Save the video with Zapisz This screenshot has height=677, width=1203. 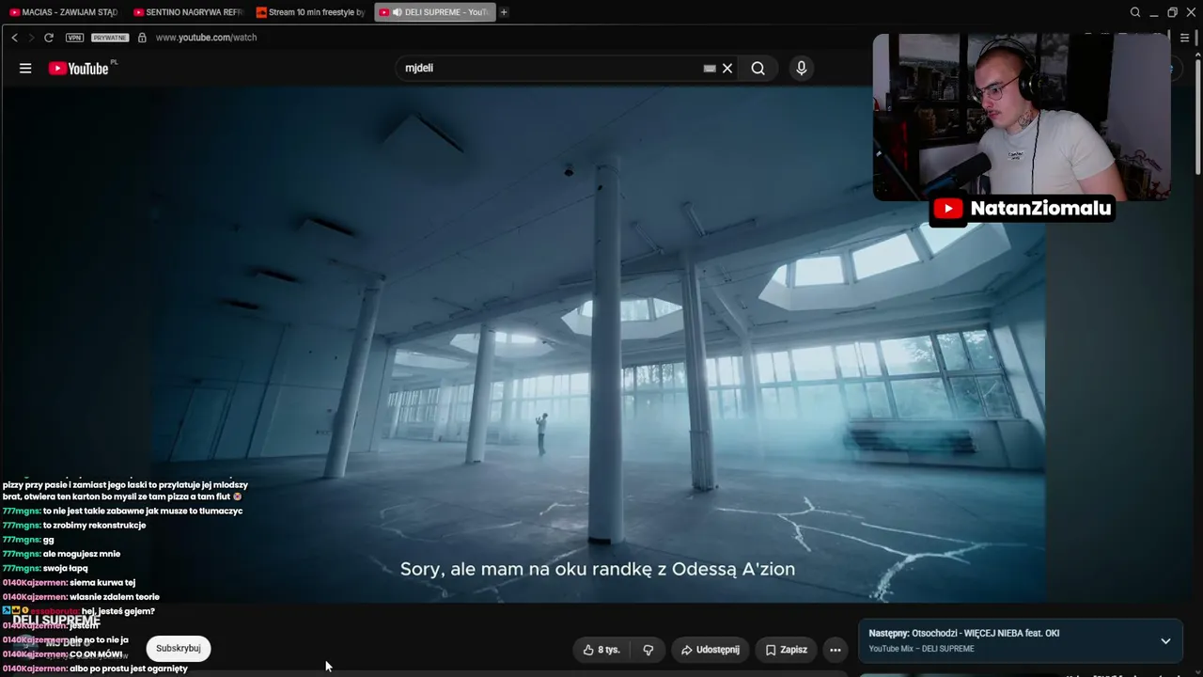(x=786, y=650)
